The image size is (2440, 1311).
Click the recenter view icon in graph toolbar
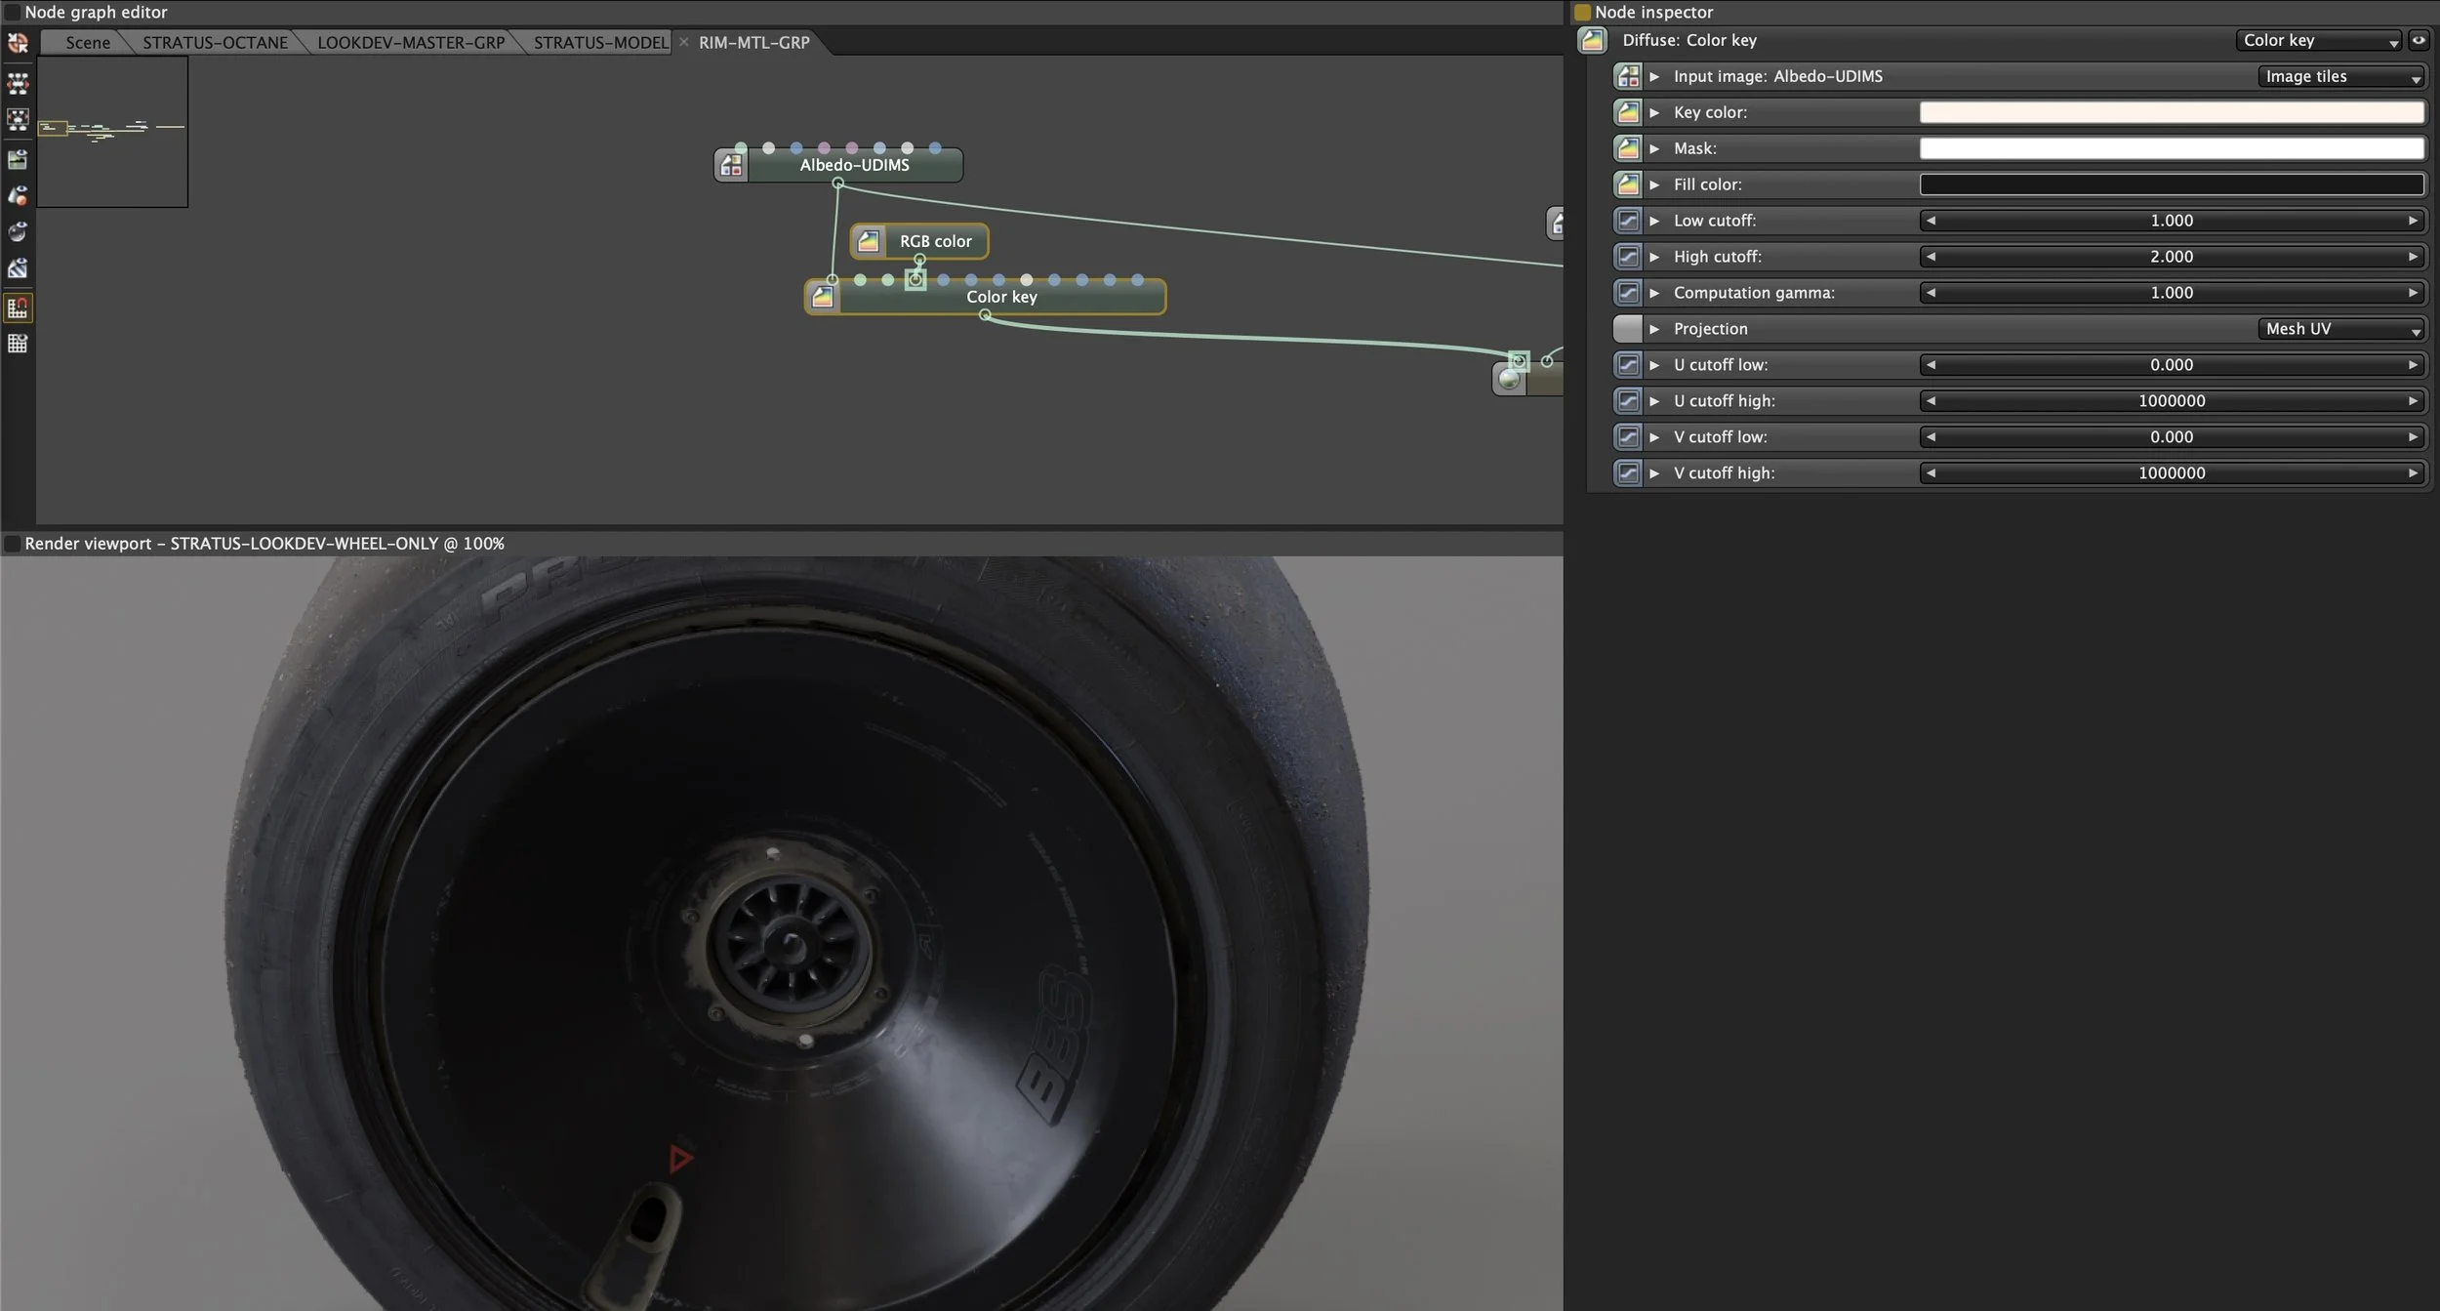click(x=18, y=44)
